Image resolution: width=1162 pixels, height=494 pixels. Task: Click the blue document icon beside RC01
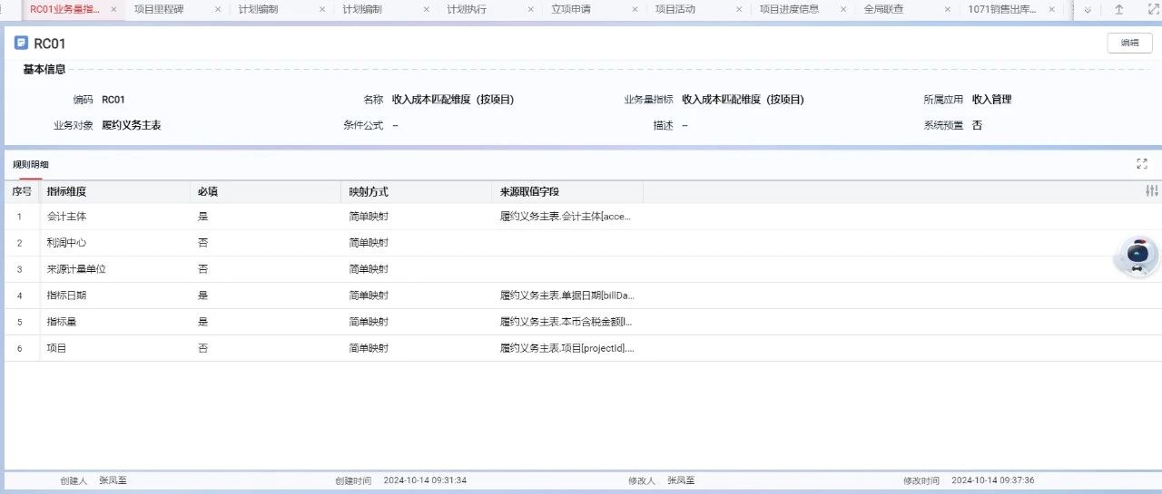[x=21, y=43]
